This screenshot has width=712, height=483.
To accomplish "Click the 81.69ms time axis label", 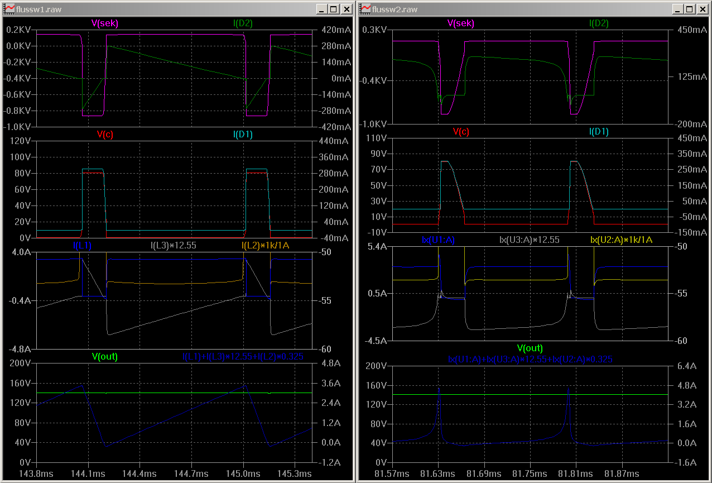I will click(x=484, y=473).
